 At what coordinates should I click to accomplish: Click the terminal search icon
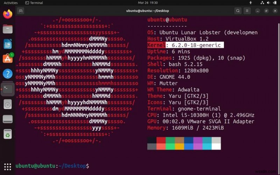(238, 11)
